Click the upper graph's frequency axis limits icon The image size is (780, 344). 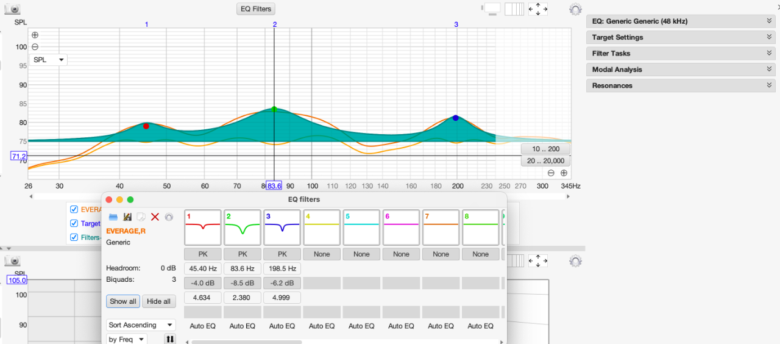(x=515, y=9)
